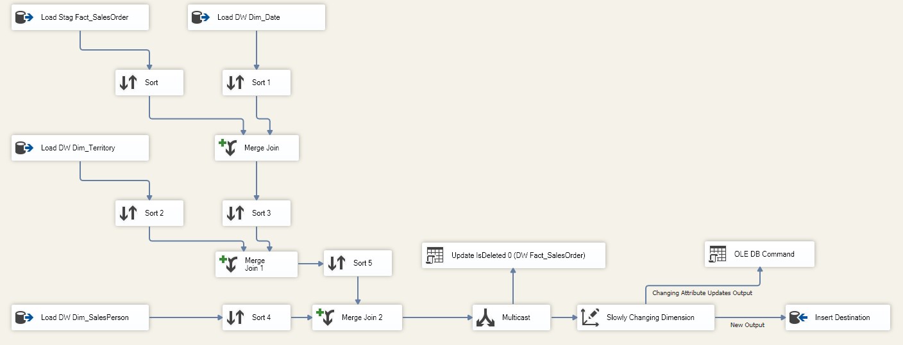Select the Merge Join component icon
903x345 pixels.
click(227, 148)
